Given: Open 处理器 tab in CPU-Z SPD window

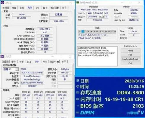Looking at the screenshot, I should (5, 62).
